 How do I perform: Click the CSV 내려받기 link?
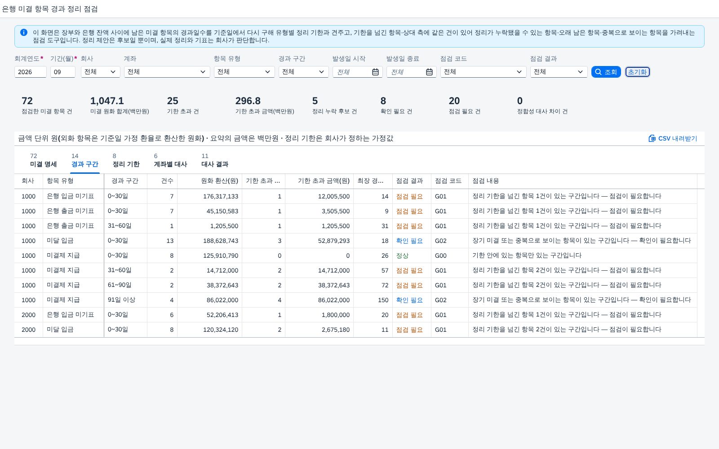[673, 138]
